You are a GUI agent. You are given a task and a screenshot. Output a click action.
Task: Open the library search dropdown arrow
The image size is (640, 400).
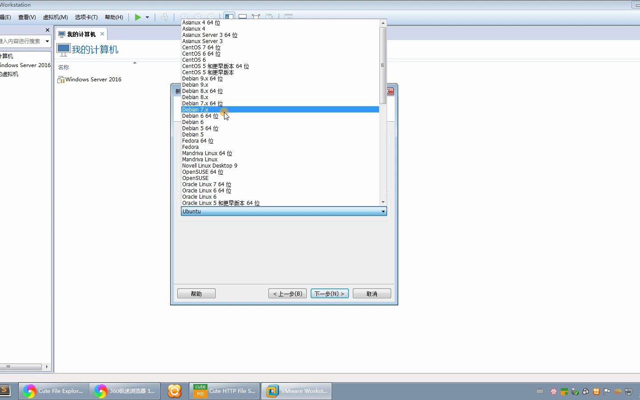pos(47,41)
